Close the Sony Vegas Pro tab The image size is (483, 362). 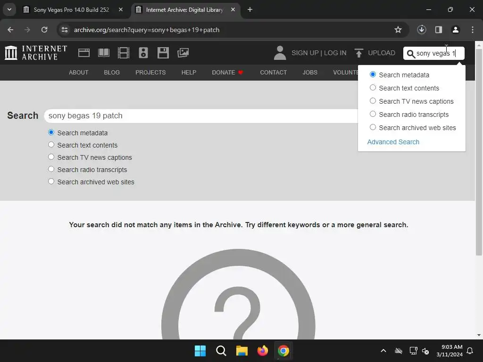tap(121, 9)
